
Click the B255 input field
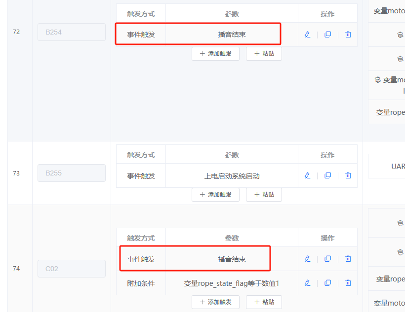tap(71, 173)
